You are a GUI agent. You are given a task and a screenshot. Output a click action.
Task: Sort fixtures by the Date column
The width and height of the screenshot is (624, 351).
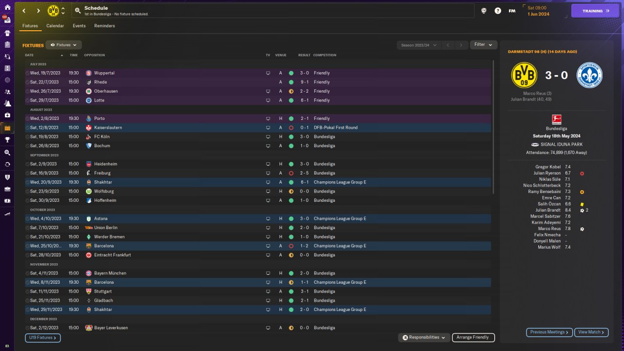[44, 55]
